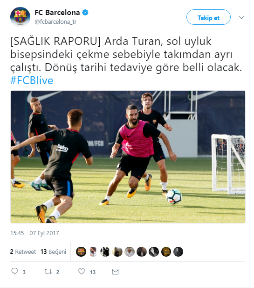
Task: Open the second liker avatar thumbnail
Action: [x=93, y=252]
